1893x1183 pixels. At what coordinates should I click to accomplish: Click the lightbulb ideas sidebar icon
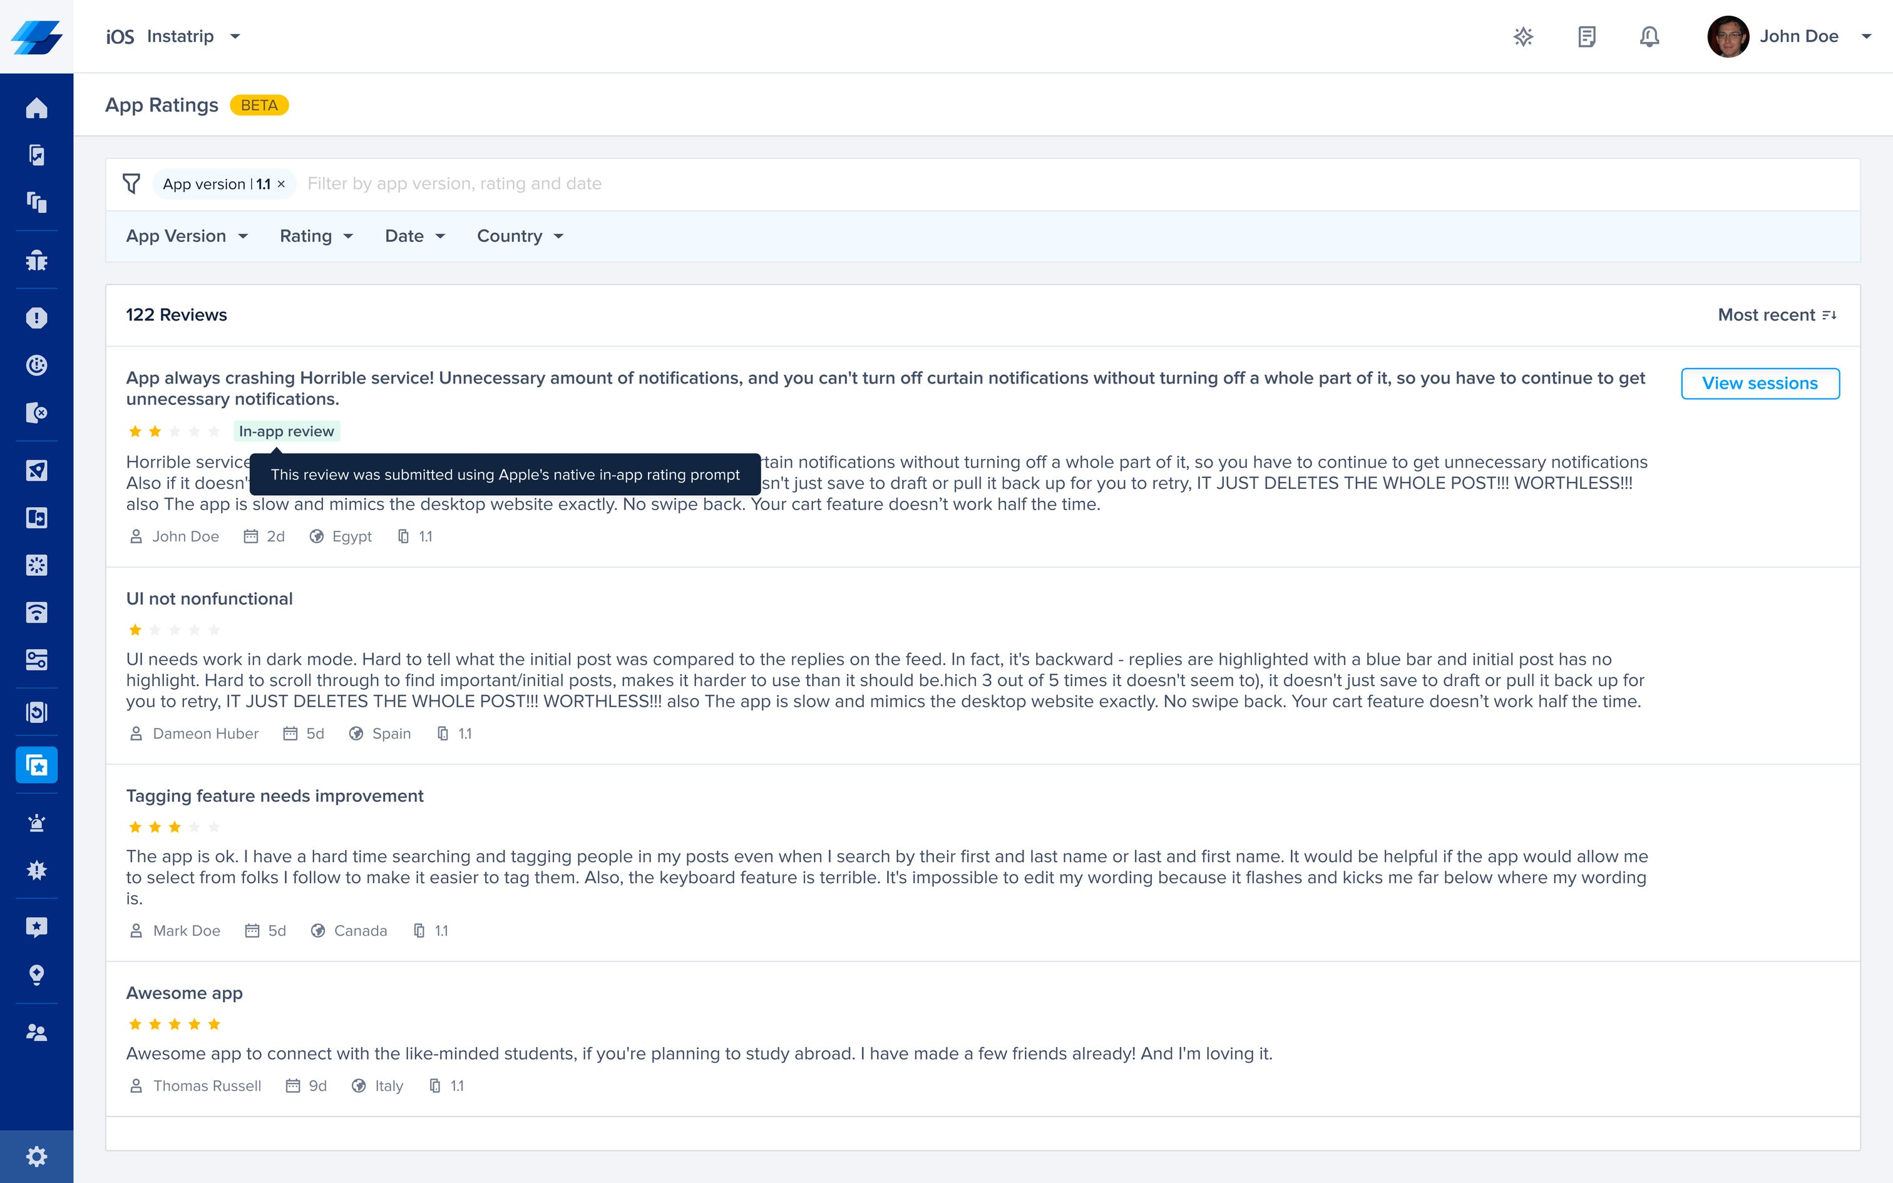(x=36, y=975)
